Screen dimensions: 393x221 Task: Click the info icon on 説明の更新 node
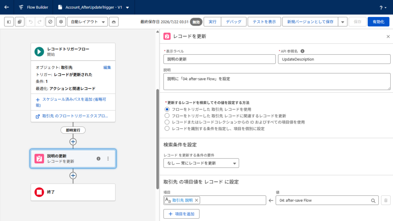click(x=99, y=159)
